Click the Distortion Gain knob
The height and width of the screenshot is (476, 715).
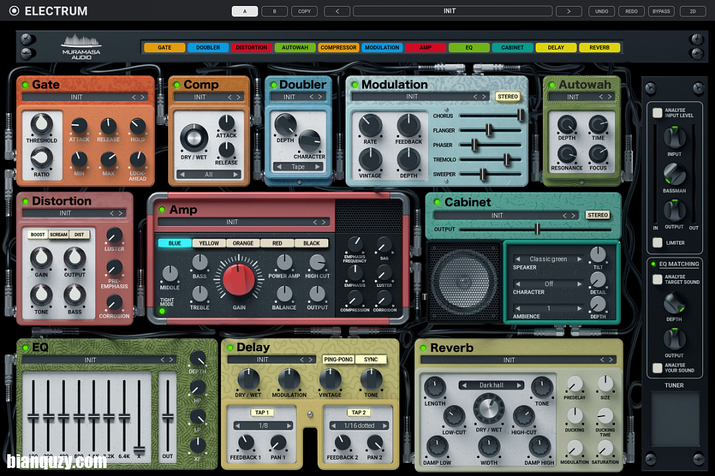pos(41,258)
